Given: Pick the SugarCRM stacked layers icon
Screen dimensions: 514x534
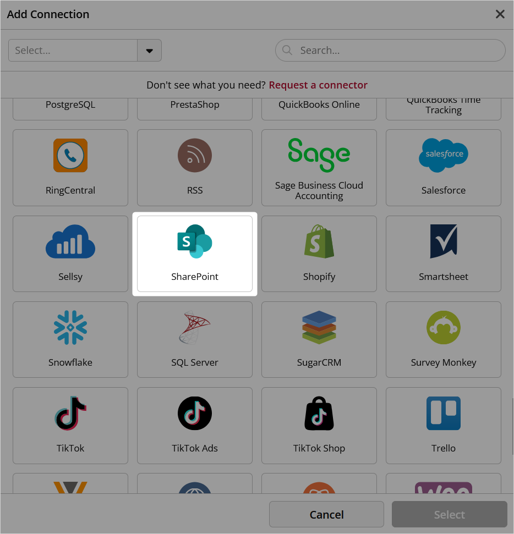Looking at the screenshot, I should (x=319, y=327).
